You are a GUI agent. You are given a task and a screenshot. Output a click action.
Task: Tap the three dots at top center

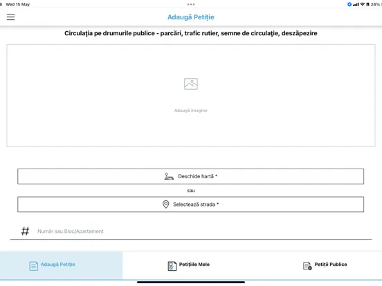pyautogui.click(x=191, y=4)
